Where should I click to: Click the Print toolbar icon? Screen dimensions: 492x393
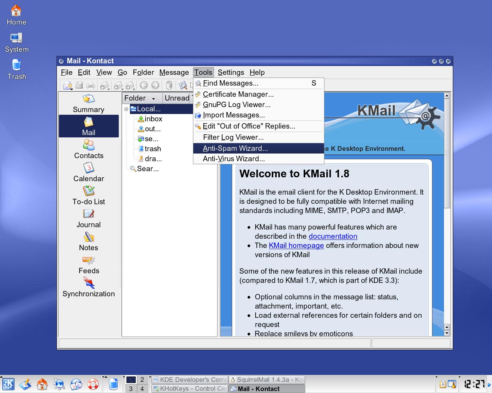[91, 85]
